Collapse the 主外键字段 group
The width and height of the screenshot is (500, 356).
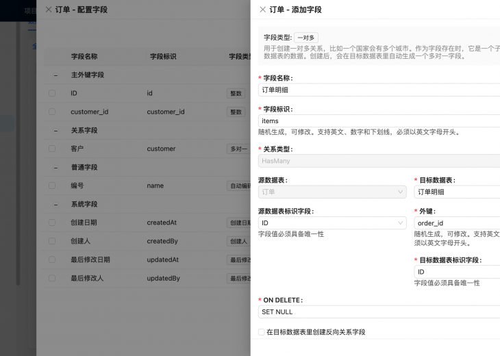tap(55, 75)
